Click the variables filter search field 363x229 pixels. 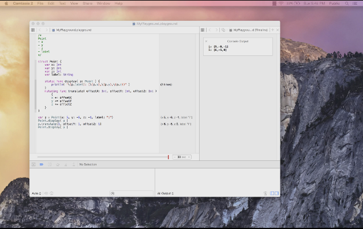point(132,193)
